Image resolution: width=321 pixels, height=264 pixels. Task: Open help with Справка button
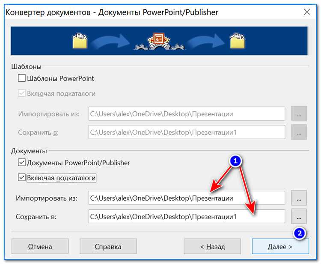[108, 246]
